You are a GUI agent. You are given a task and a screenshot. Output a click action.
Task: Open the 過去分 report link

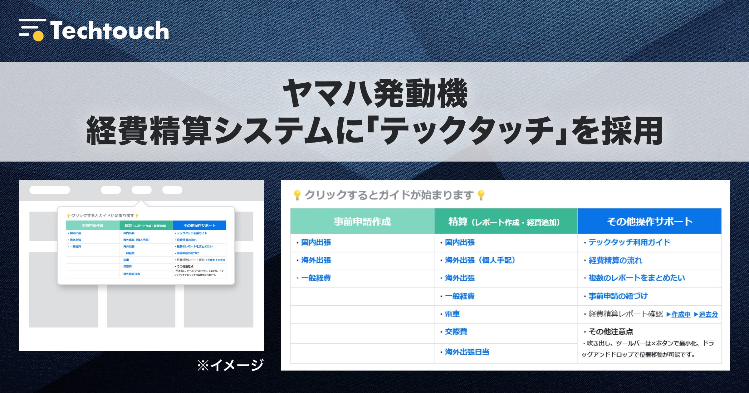[x=708, y=314]
